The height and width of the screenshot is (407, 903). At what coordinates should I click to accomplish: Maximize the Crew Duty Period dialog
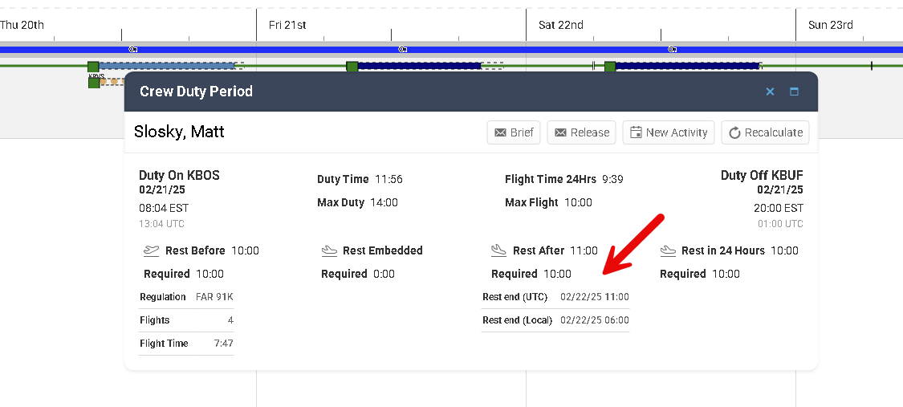(x=794, y=92)
